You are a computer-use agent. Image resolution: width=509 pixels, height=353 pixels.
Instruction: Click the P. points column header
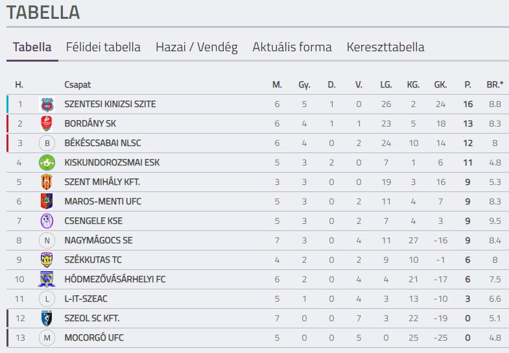tap(468, 85)
